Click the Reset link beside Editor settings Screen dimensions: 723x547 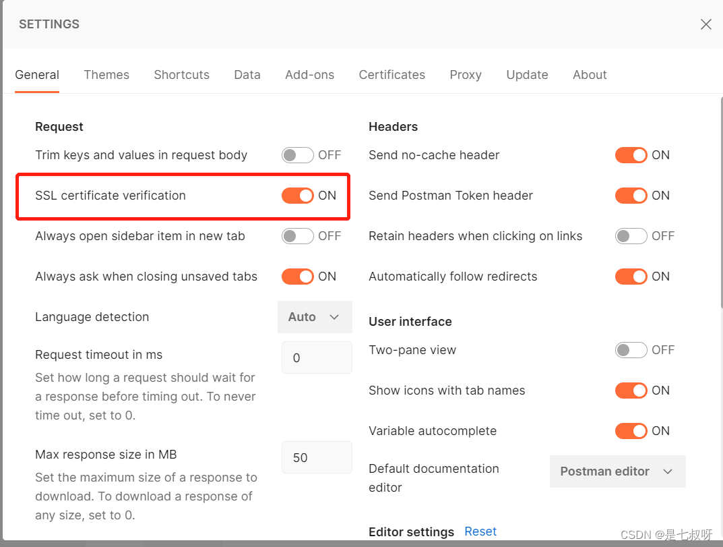pyautogui.click(x=480, y=531)
